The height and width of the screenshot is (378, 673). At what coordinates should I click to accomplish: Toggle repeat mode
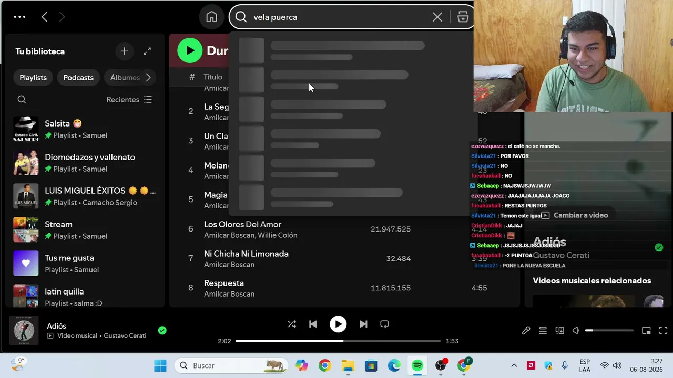pyautogui.click(x=384, y=324)
